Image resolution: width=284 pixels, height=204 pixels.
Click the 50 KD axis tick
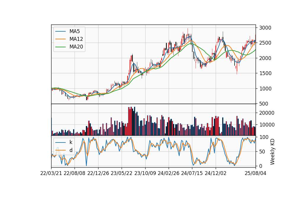coord(262,152)
